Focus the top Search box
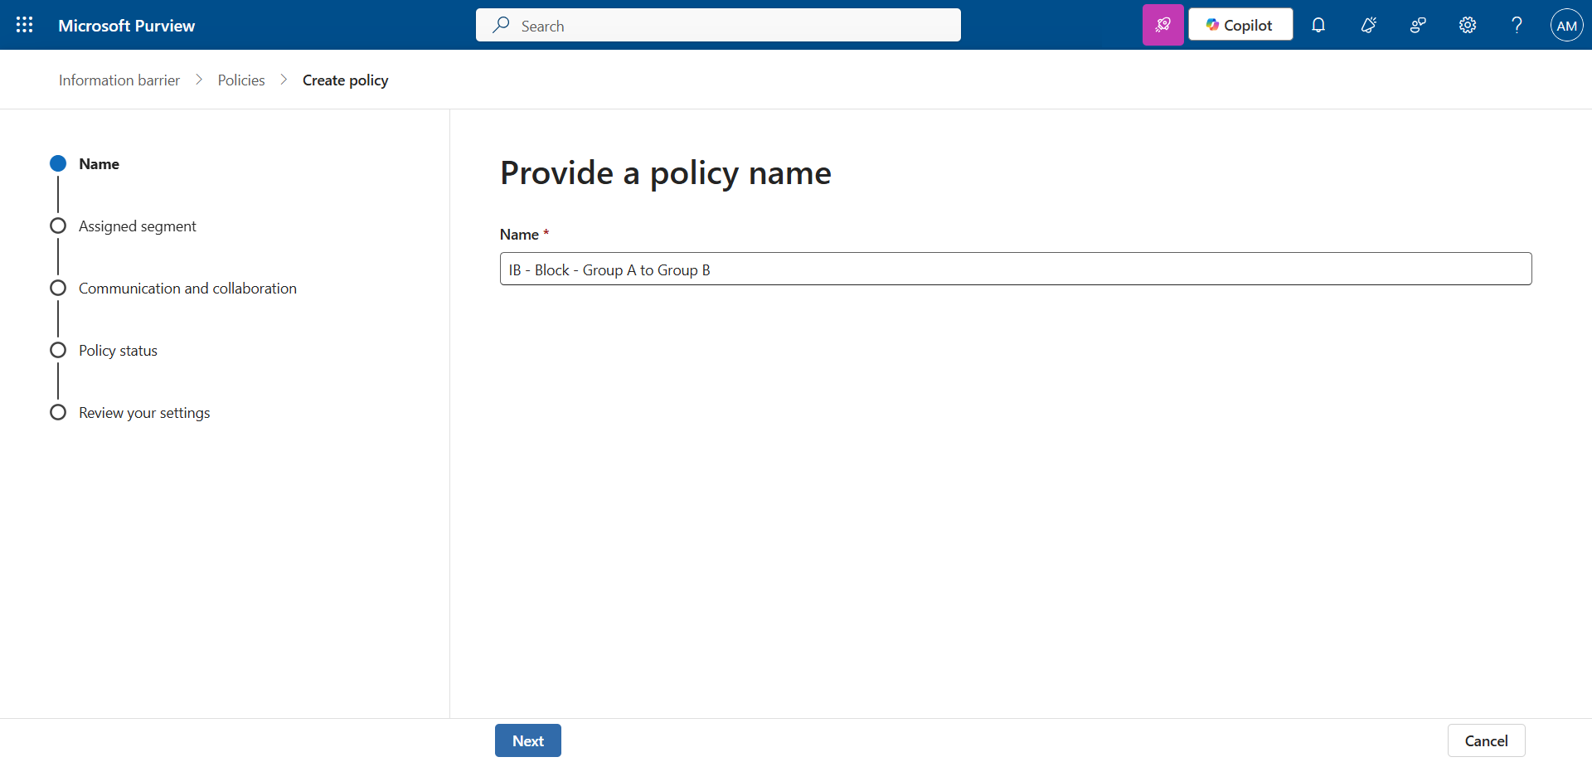 [x=730, y=26]
